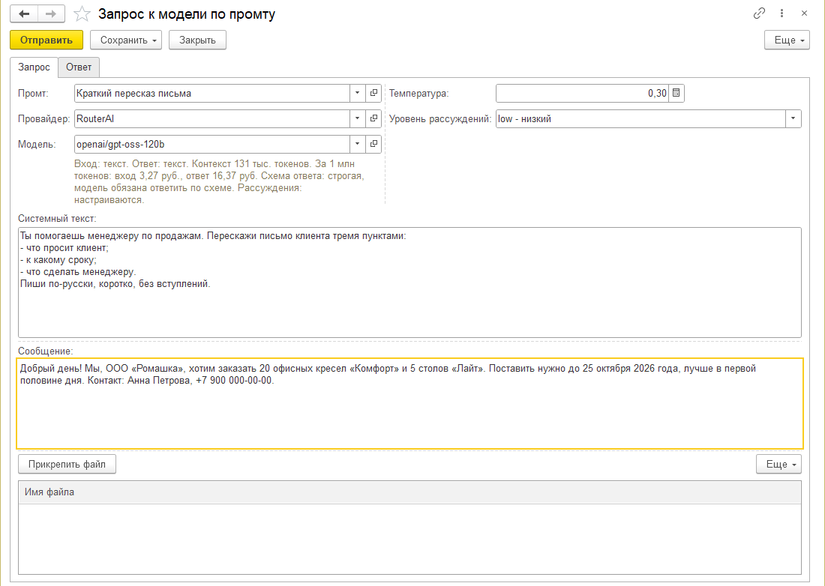Open the Сохранить dropdown button
The height and width of the screenshot is (586, 825).
[126, 40]
